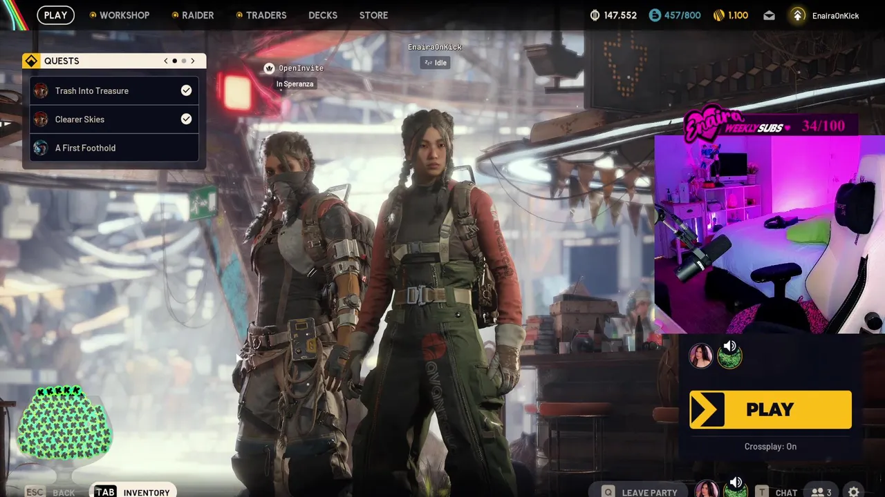
Task: Start matchmaking with the yellow PLAY button
Action: pyautogui.click(x=770, y=409)
